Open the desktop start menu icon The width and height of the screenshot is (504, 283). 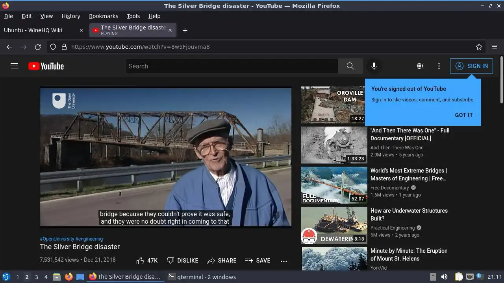click(x=6, y=277)
